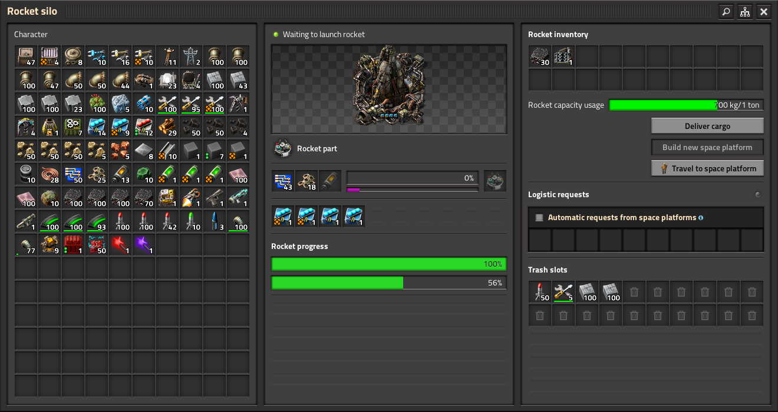778x412 pixels.
Task: Pick up the wood stack of 29
Action: coord(167,127)
